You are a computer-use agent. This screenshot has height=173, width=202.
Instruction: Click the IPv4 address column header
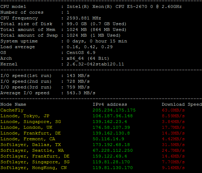pyautogui.click(x=110, y=104)
